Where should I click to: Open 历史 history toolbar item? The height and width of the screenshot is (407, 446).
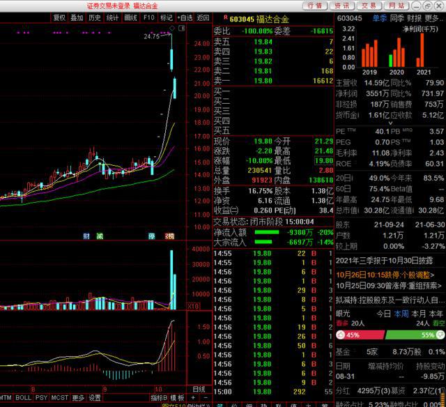tap(95, 18)
